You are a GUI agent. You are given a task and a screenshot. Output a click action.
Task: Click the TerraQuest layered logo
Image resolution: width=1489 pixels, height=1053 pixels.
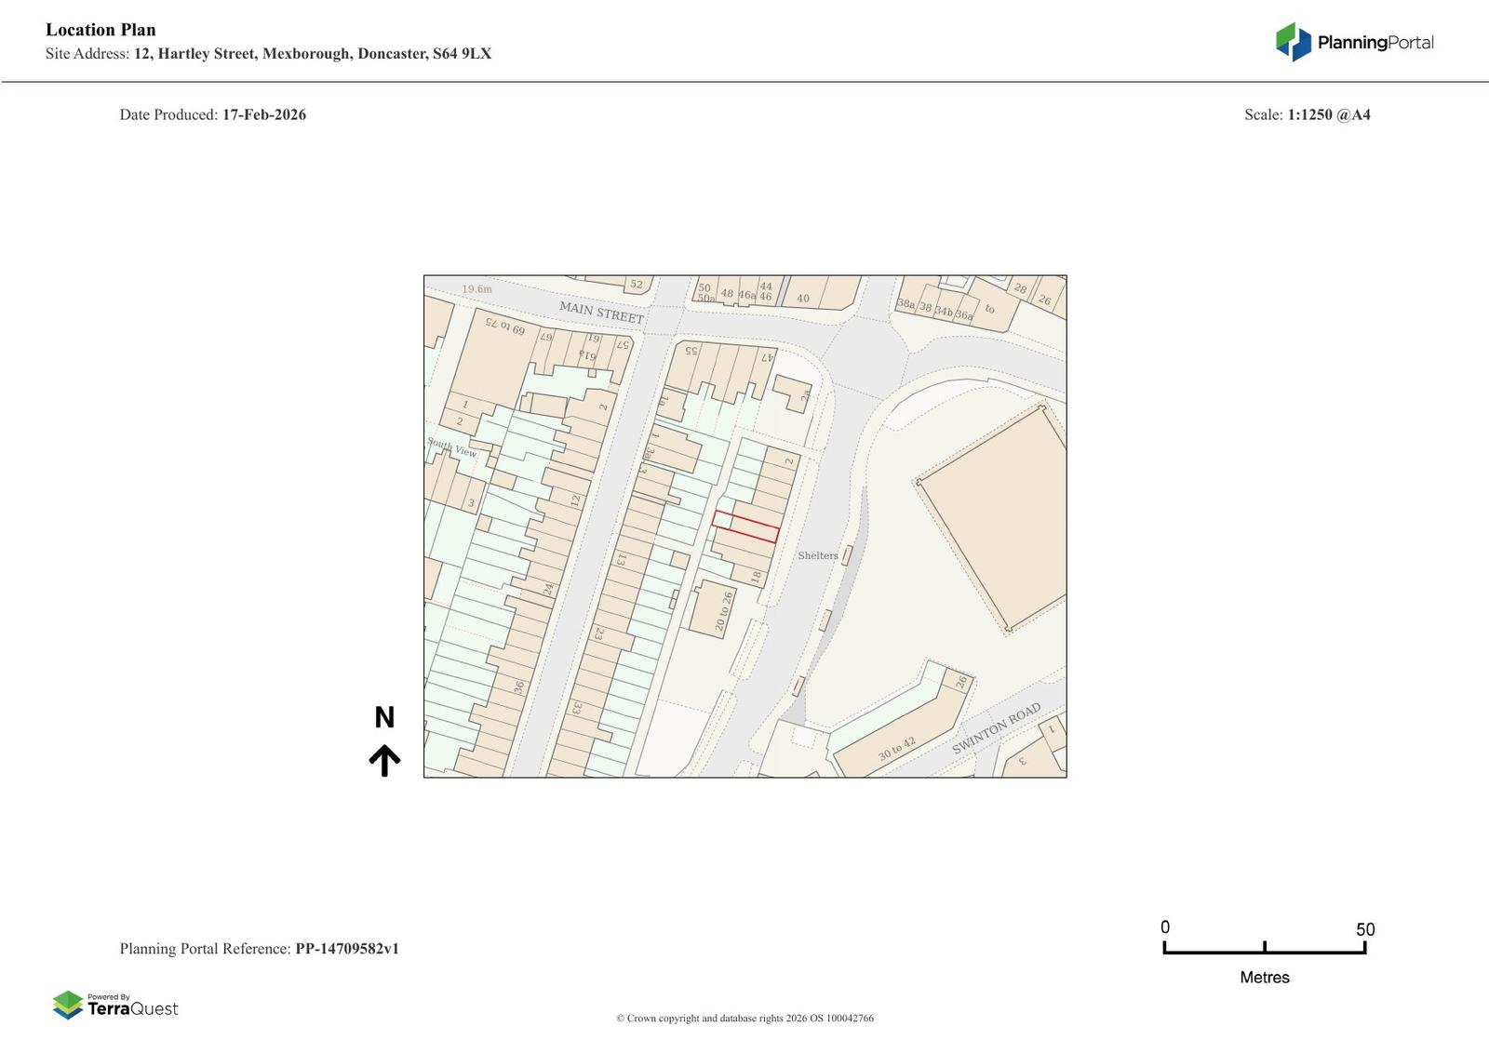(68, 1005)
